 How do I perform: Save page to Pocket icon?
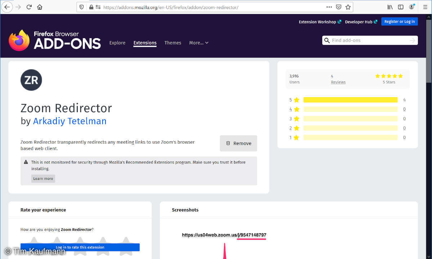pos(339,7)
